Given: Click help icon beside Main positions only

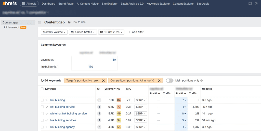Looking at the screenshot, I should pyautogui.click(x=202, y=81).
